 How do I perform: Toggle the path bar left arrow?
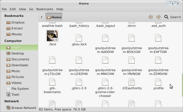(41, 17)
